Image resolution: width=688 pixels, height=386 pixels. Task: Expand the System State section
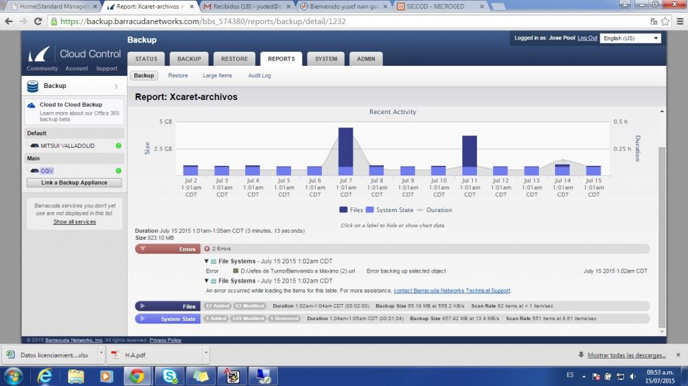168,319
